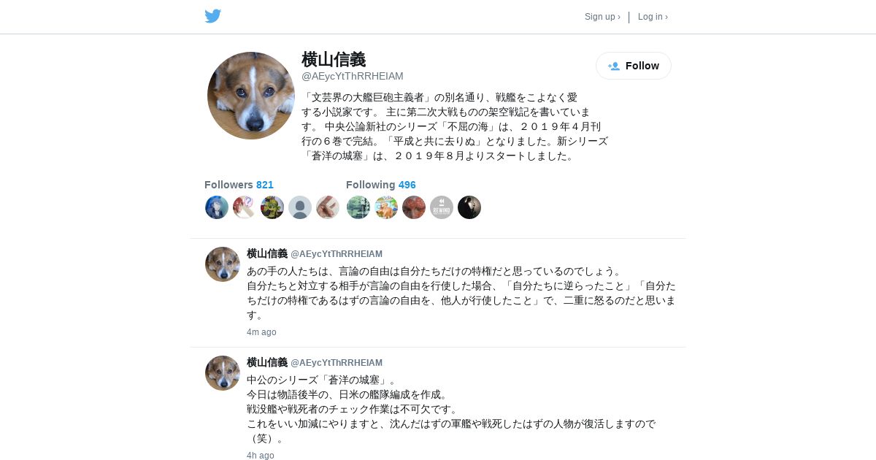The image size is (876, 460).
Task: Open the Sign up link
Action: [x=602, y=17]
